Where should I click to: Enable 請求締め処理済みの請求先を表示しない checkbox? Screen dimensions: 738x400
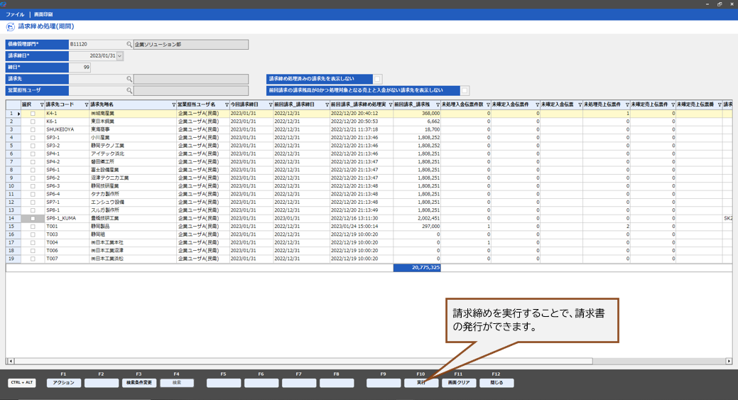[377, 79]
